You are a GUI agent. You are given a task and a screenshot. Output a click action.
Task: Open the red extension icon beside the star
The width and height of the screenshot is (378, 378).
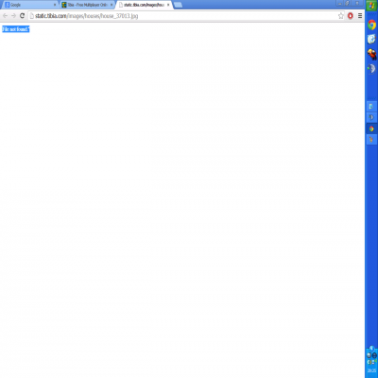(351, 16)
